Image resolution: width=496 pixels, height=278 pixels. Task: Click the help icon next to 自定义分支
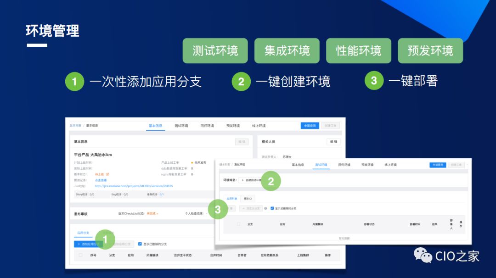[265, 208]
